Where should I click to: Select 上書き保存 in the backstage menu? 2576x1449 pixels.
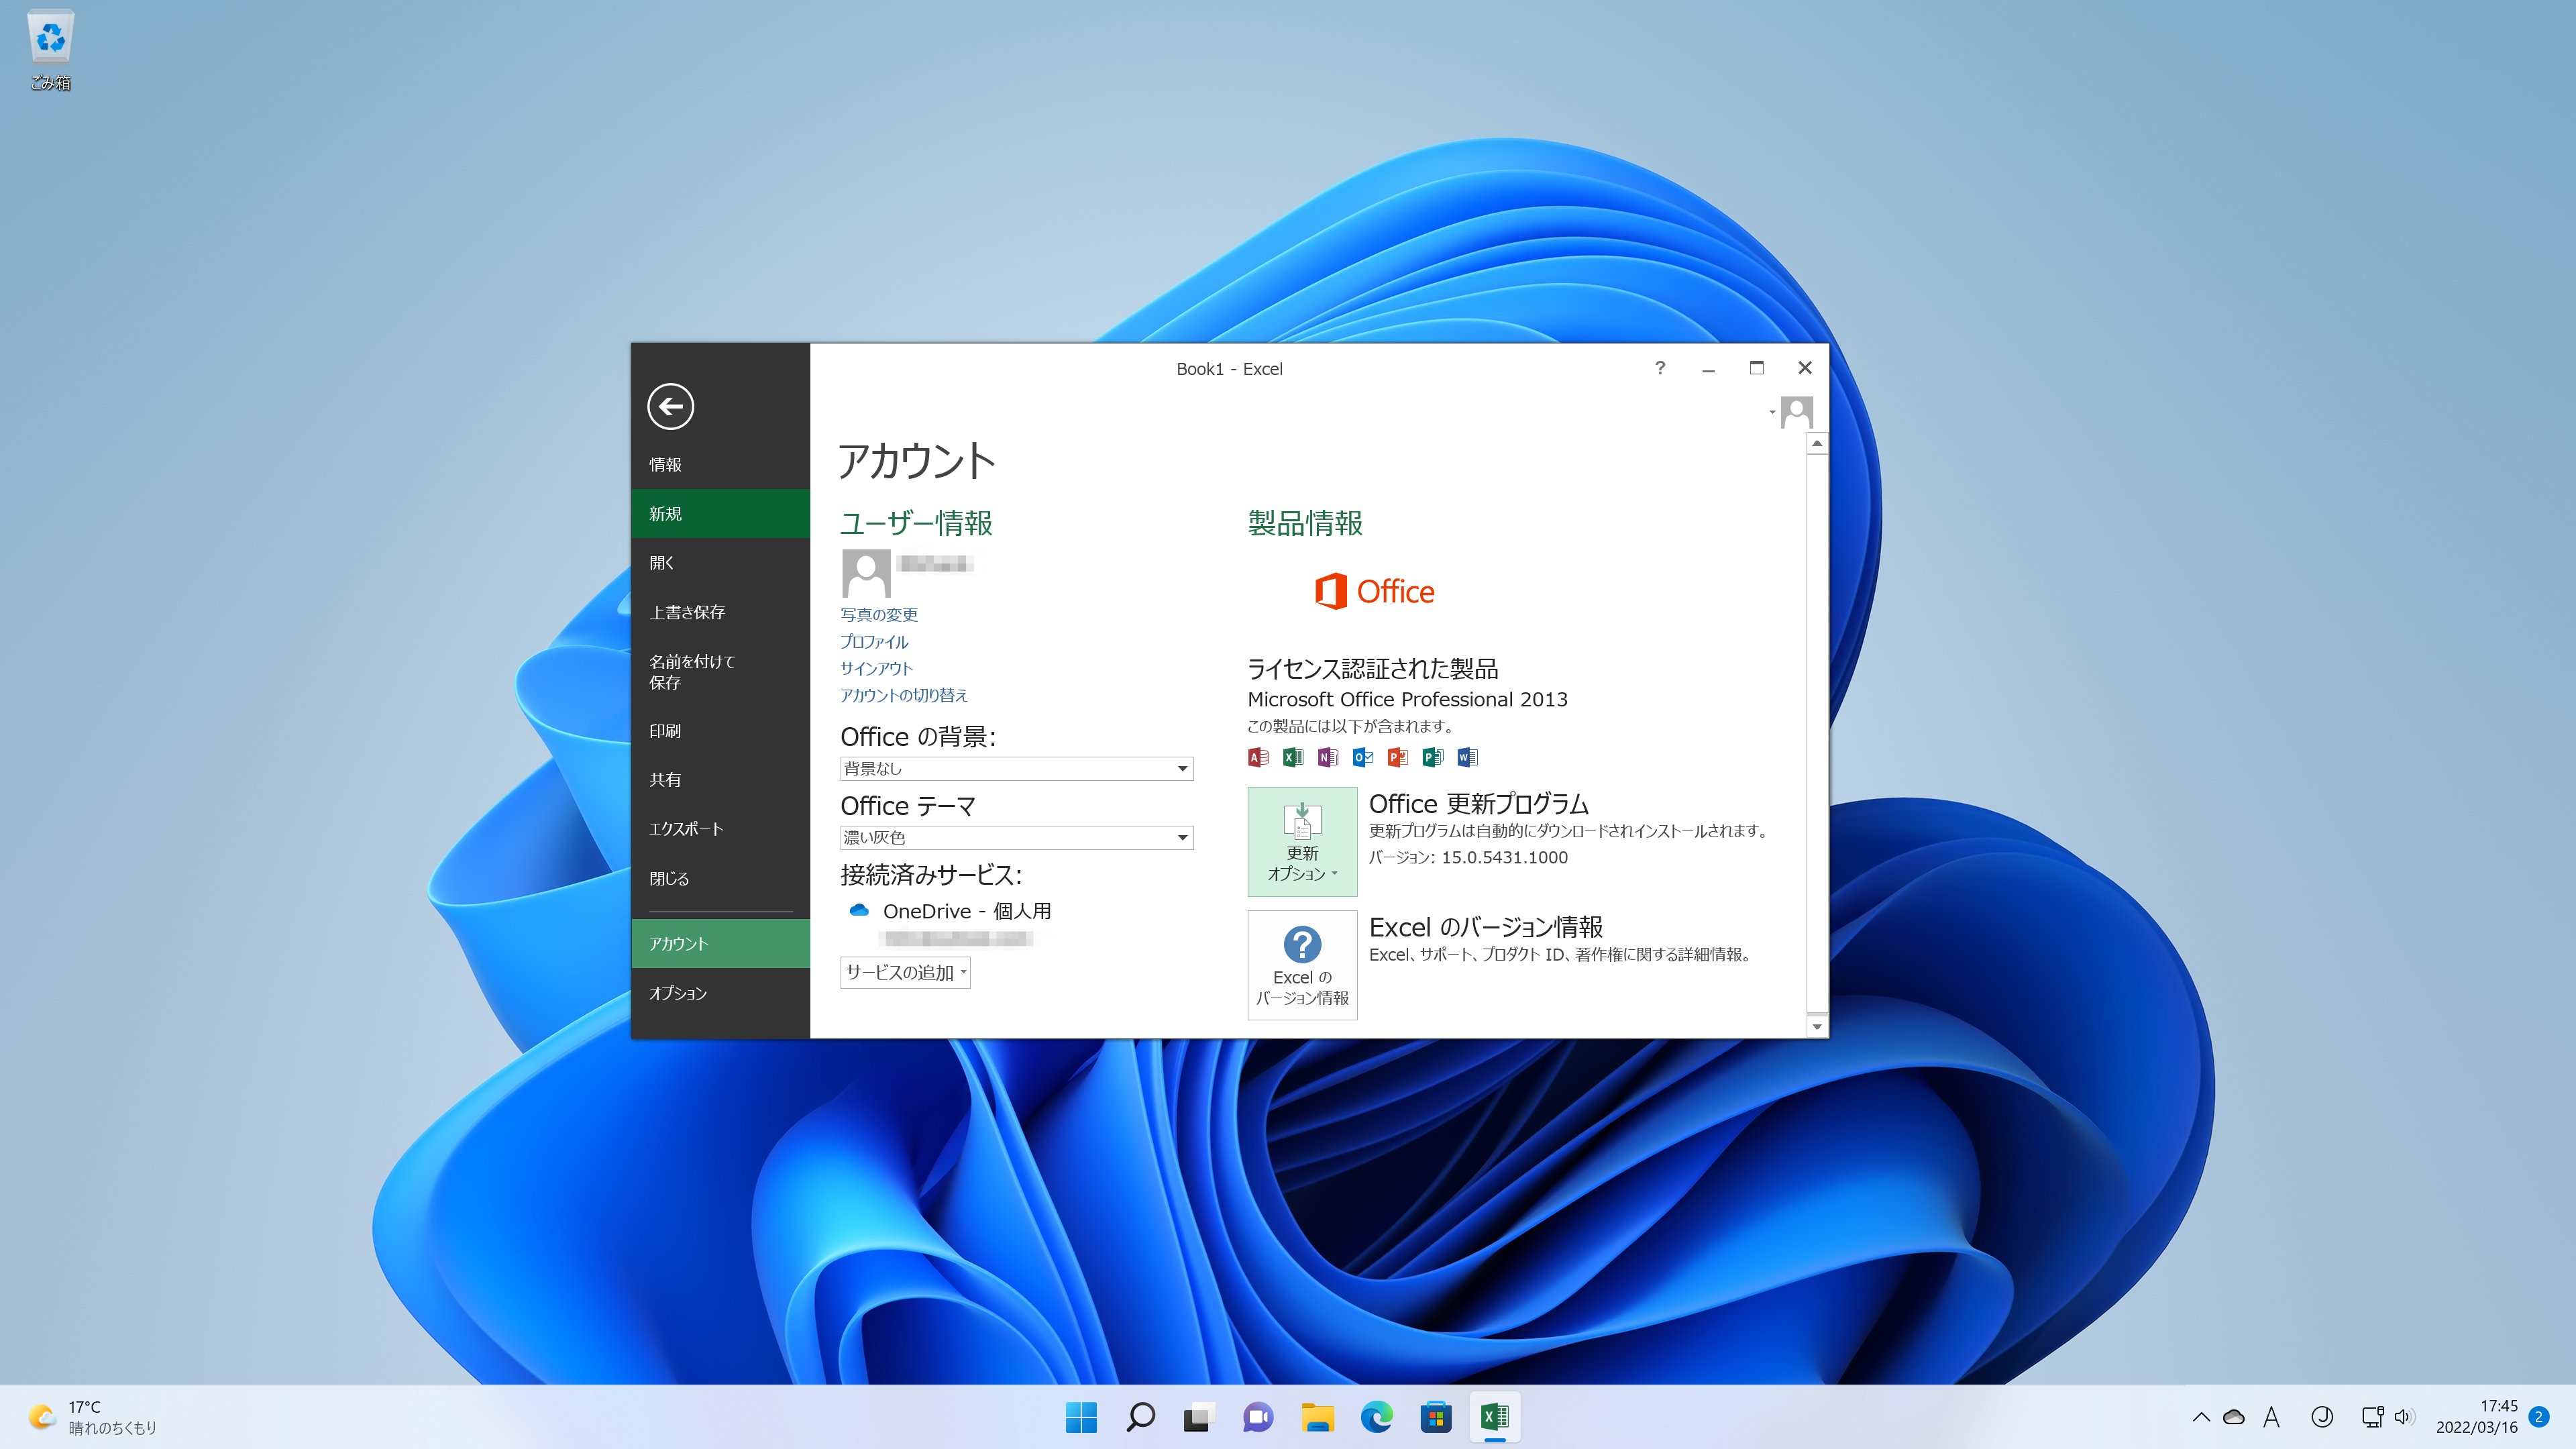pyautogui.click(x=720, y=612)
